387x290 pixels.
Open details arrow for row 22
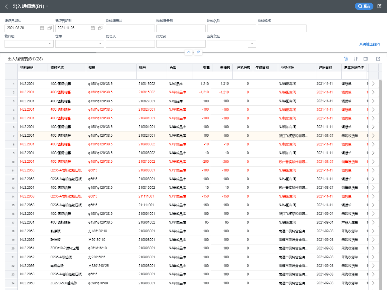point(373,266)
